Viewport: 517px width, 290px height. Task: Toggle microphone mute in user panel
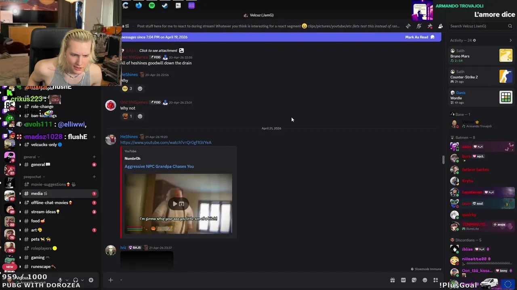pos(60,280)
